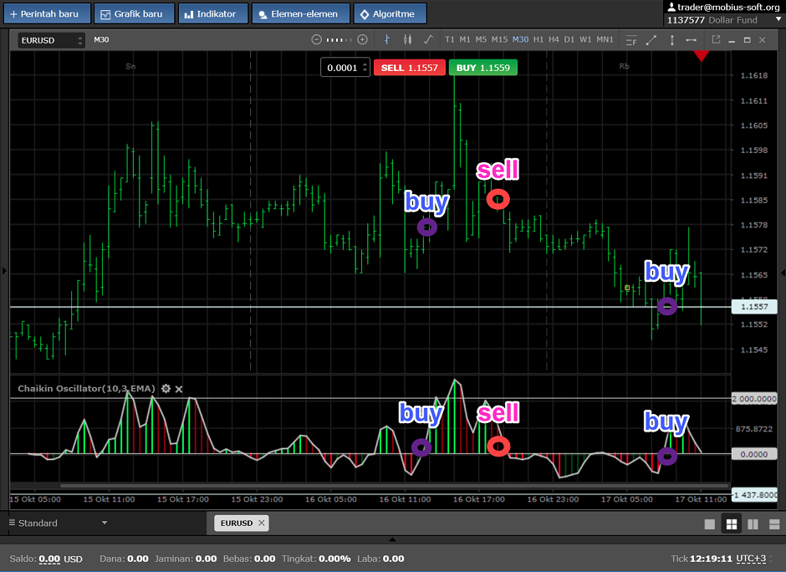Switch to the EURUSD chart tab
This screenshot has height=572, width=786.
click(236, 523)
